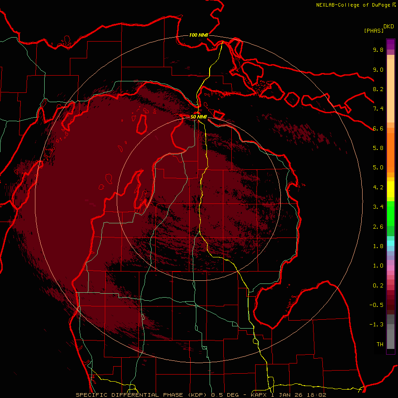Pick the cyan color bar segment

[x=390, y=243]
